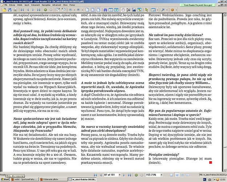Expand the Zoom Out dropdown arrow
The height and width of the screenshot is (182, 227).
(74, 10)
